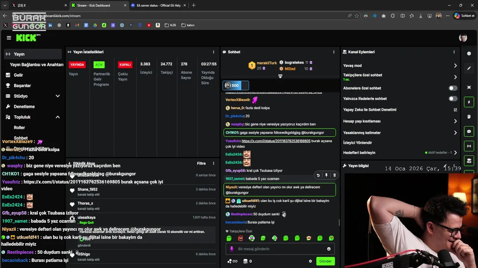The image size is (478, 268).
Task: Click the red angry face emote
Action: (240, 238)
